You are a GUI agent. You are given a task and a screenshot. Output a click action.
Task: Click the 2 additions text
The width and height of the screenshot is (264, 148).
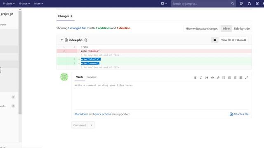(103, 28)
